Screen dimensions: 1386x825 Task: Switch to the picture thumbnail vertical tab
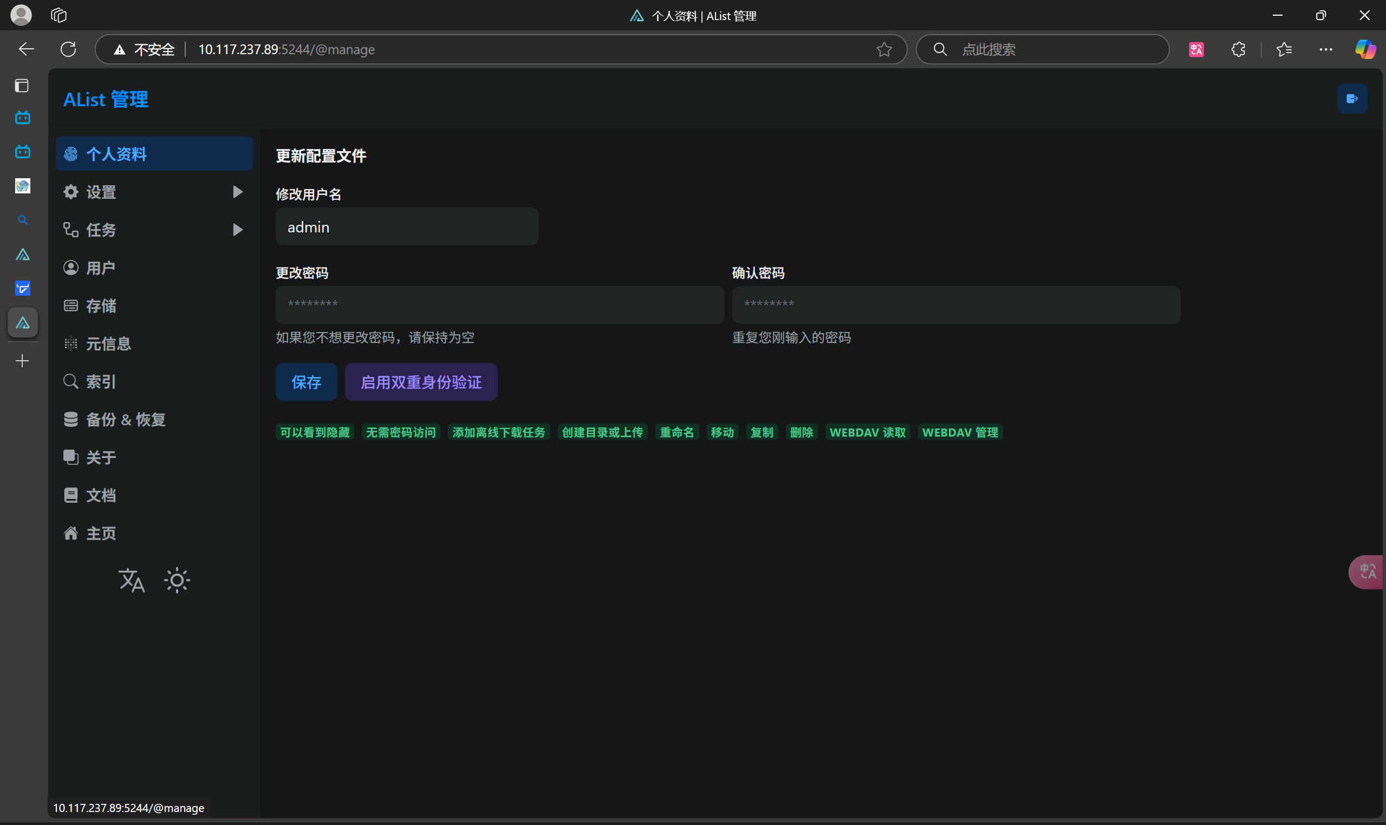tap(22, 186)
